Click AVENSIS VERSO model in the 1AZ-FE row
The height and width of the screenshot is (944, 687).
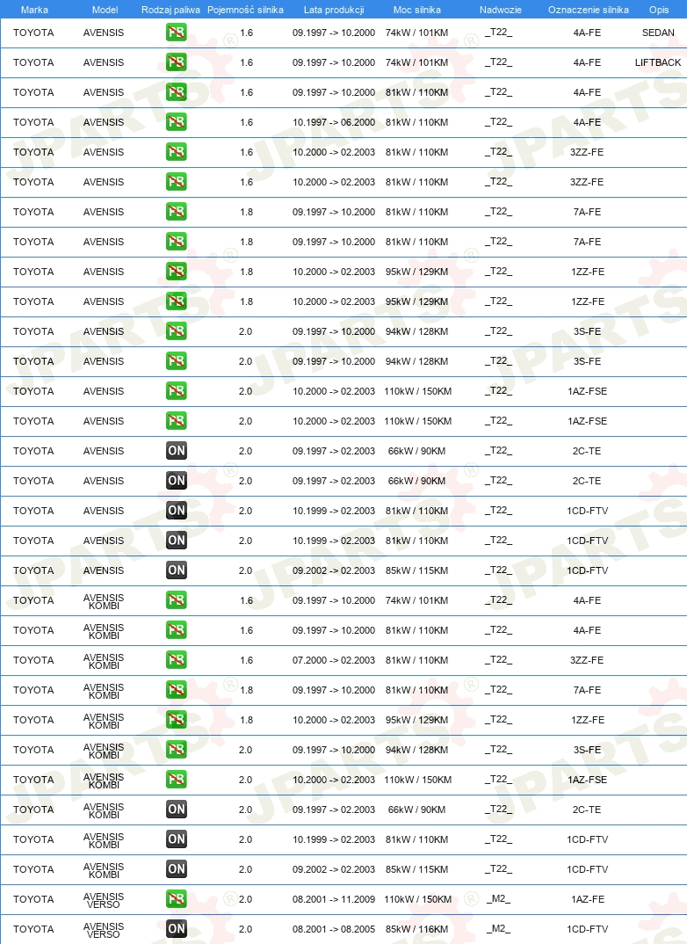(104, 900)
